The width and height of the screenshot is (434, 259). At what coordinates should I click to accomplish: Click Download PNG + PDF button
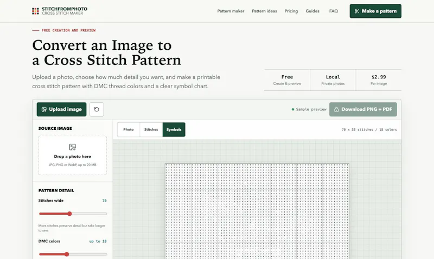(x=363, y=109)
